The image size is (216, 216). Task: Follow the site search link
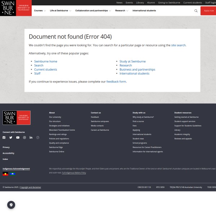pos(178,45)
